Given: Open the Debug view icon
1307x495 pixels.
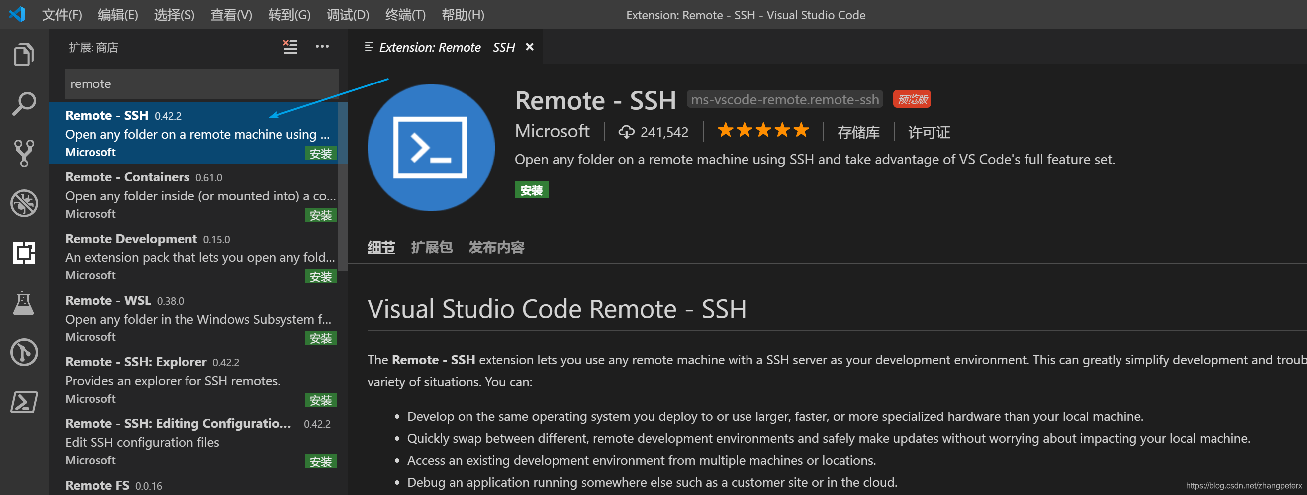Looking at the screenshot, I should [x=24, y=203].
